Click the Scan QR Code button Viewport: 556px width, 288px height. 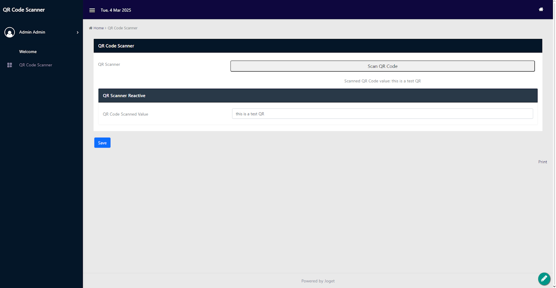pos(382,66)
